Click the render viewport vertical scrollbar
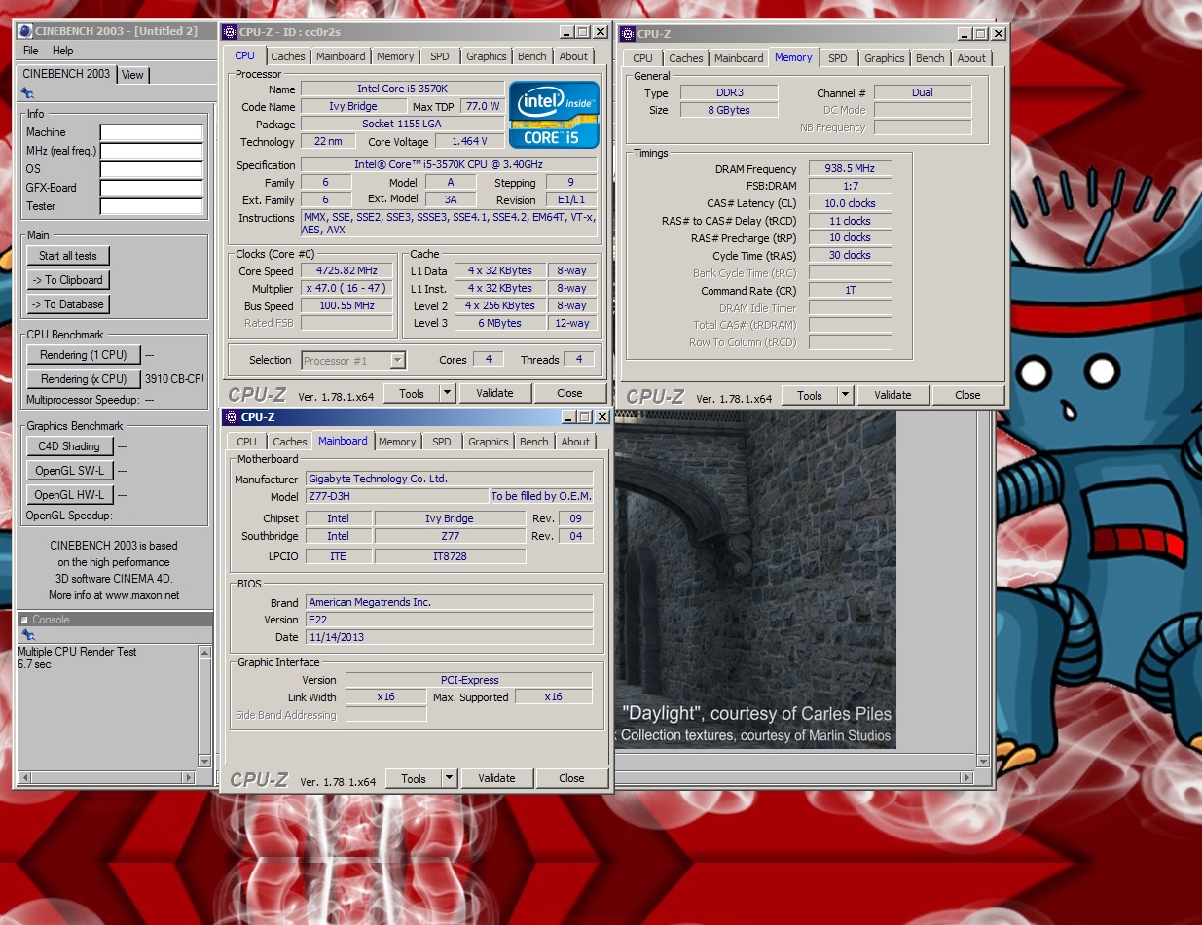Image resolution: width=1202 pixels, height=925 pixels. coord(983,587)
